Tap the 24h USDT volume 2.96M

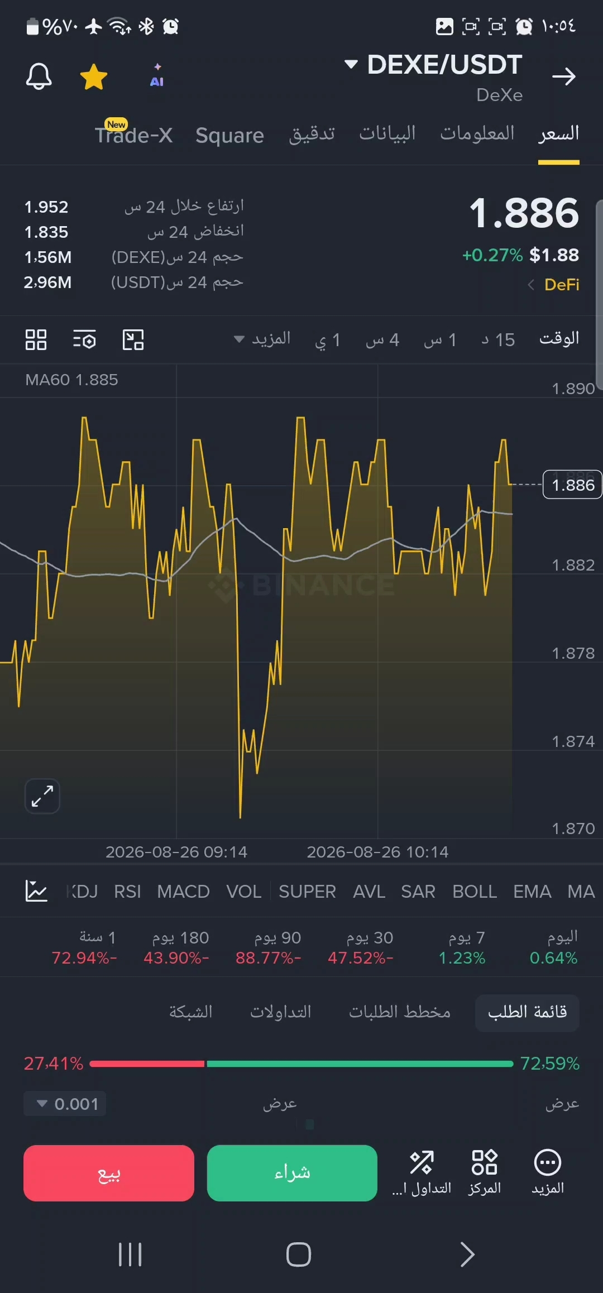click(47, 282)
